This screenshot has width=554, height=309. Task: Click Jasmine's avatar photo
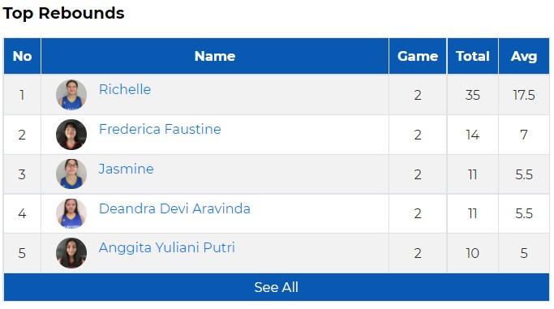[x=71, y=174]
